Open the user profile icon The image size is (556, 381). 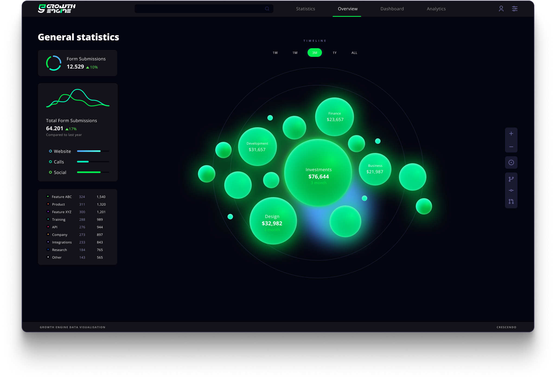pos(501,9)
